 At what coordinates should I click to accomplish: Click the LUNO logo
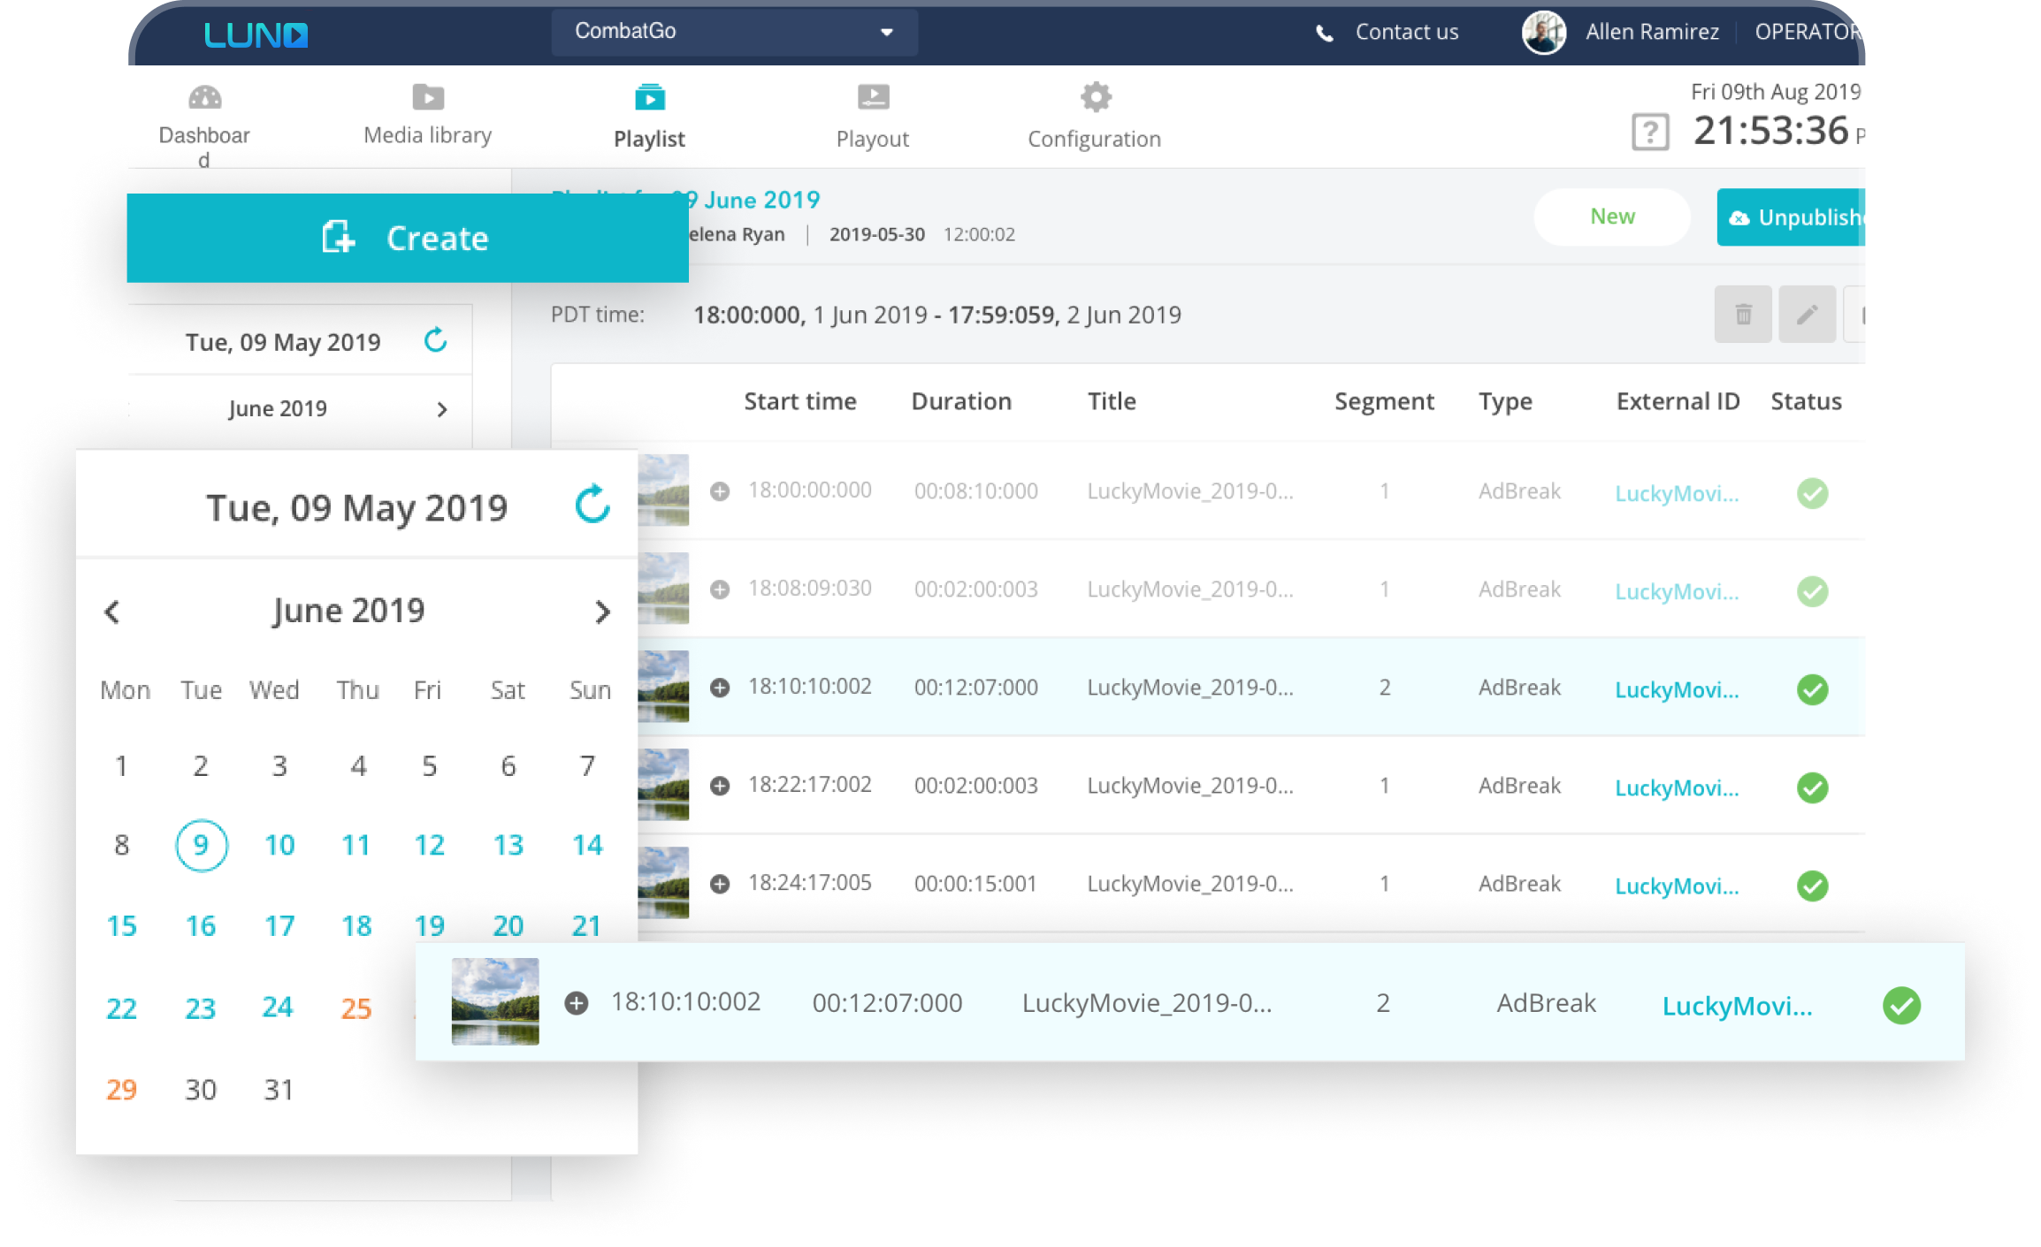pyautogui.click(x=256, y=34)
